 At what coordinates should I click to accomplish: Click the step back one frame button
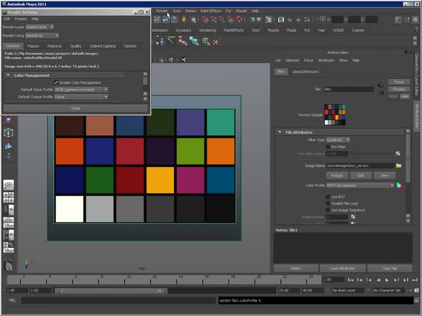tap(360, 280)
